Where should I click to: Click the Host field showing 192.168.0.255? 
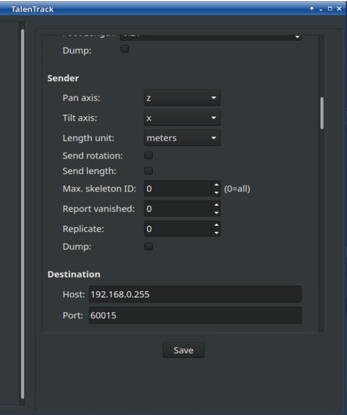point(194,295)
